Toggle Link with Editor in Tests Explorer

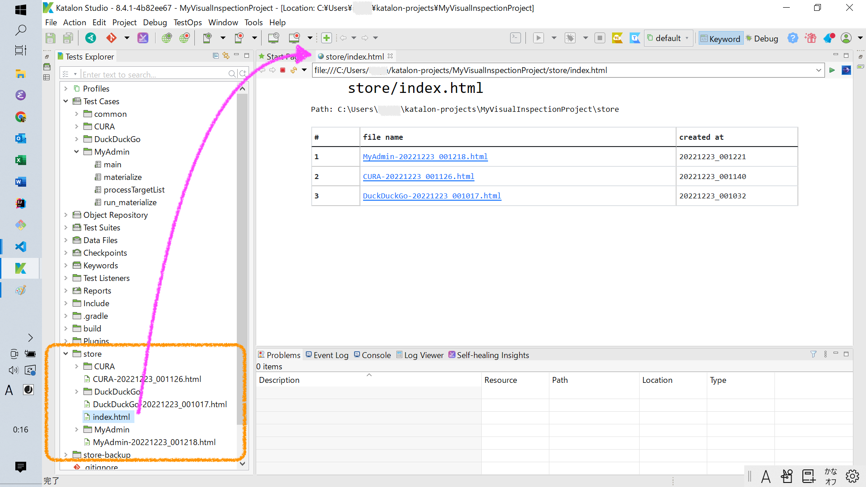(x=226, y=55)
